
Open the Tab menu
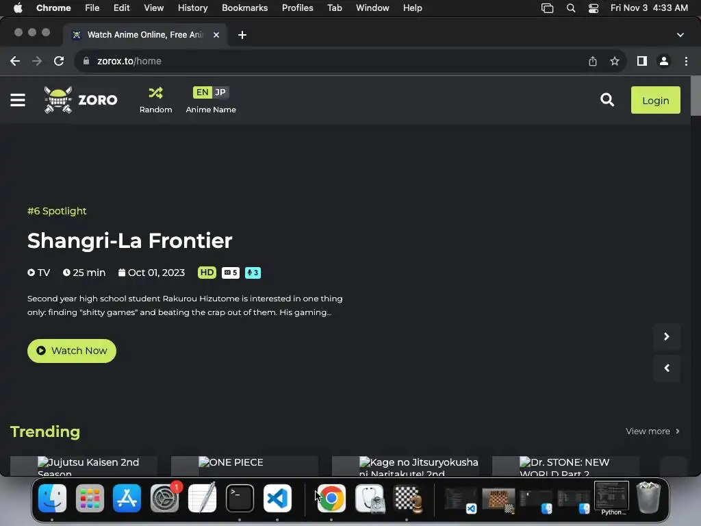[x=334, y=8]
